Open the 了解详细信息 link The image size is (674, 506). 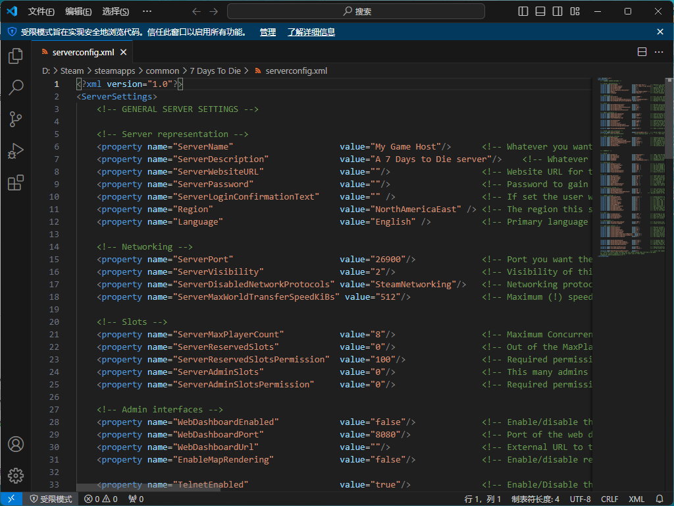coord(311,32)
